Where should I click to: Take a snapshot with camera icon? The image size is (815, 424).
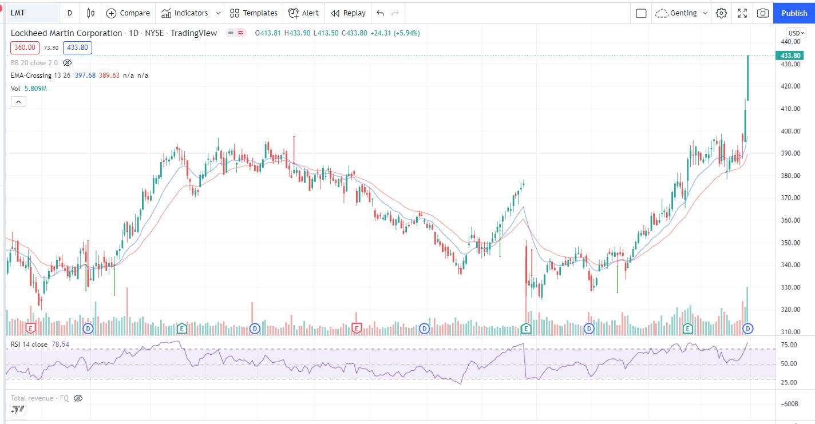(762, 13)
